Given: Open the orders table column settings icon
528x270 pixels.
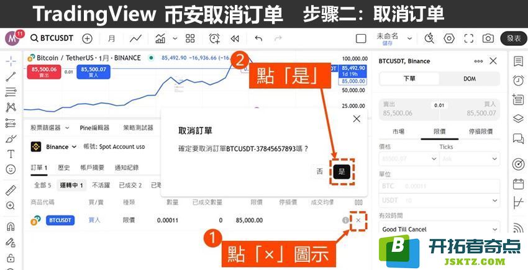Looking at the screenshot, I should click(359, 202).
